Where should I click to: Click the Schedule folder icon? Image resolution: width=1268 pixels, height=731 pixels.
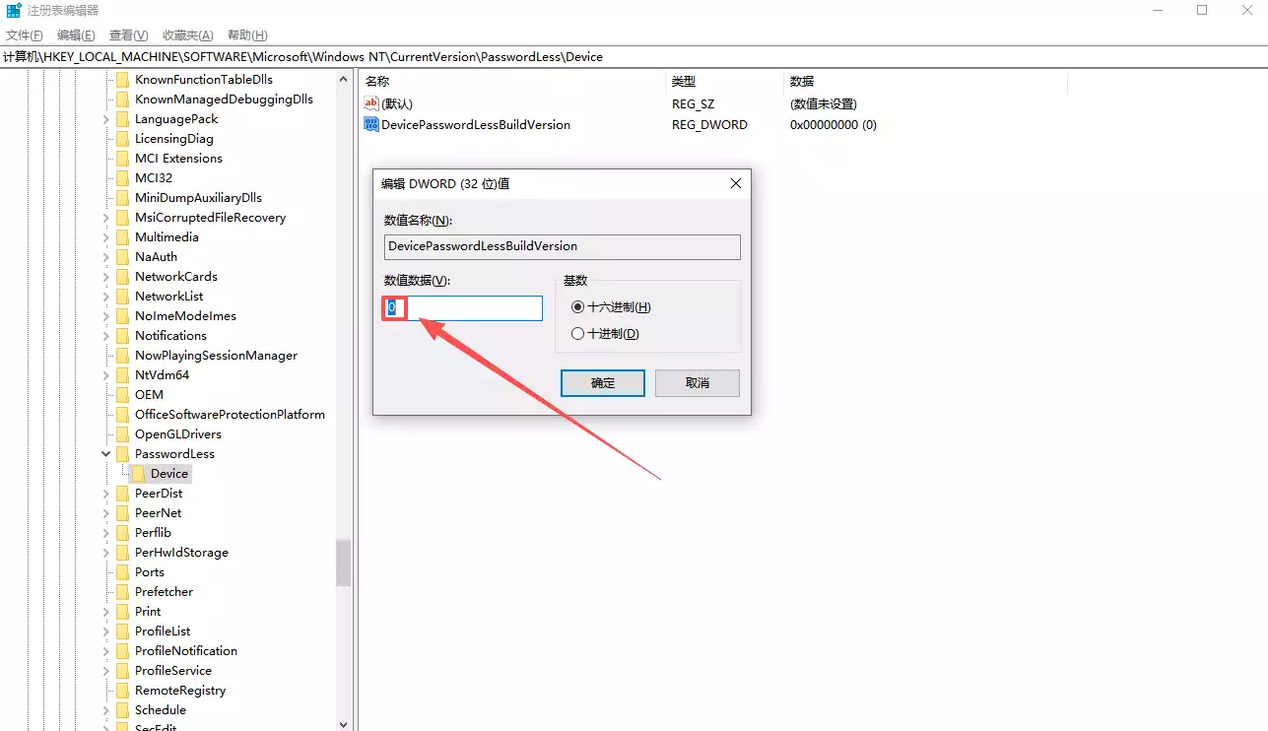tap(122, 710)
